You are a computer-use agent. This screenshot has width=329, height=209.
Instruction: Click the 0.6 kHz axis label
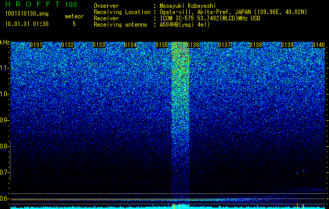tap(4, 199)
